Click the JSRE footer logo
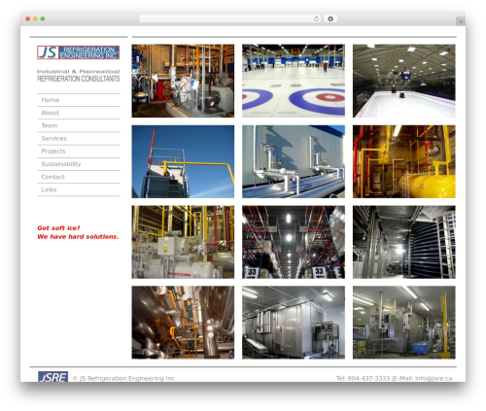The height and width of the screenshot is (411, 486). point(52,377)
